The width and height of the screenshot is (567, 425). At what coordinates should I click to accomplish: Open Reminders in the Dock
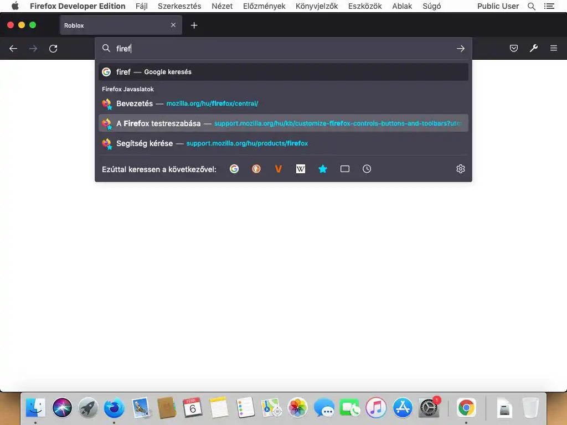pos(245,408)
